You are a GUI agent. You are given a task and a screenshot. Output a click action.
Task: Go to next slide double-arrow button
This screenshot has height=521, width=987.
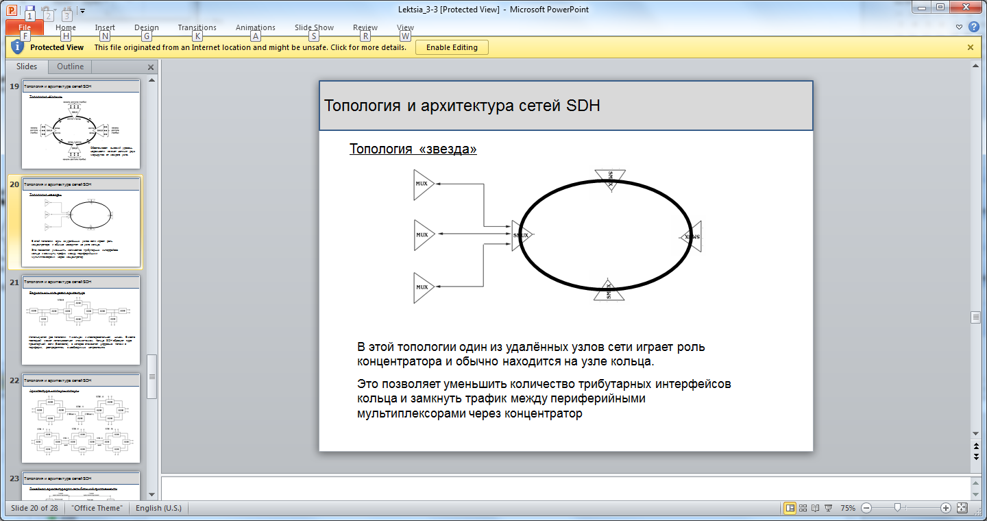tap(976, 457)
